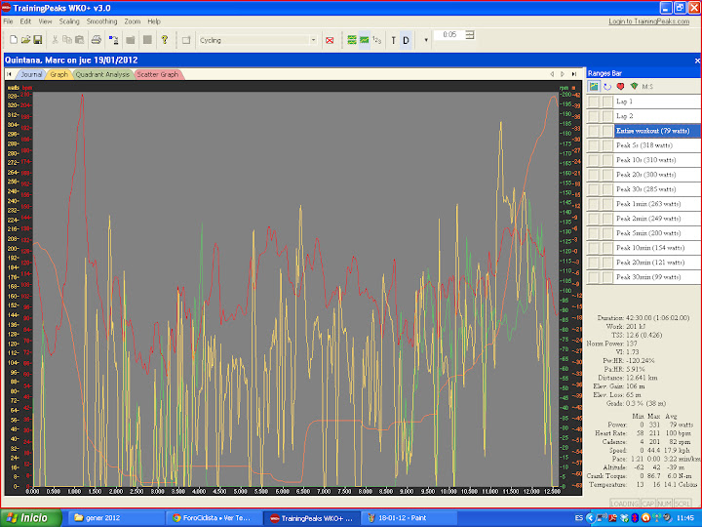This screenshot has width=702, height=527.
Task: Switch to the Journal tab
Action: click(31, 74)
